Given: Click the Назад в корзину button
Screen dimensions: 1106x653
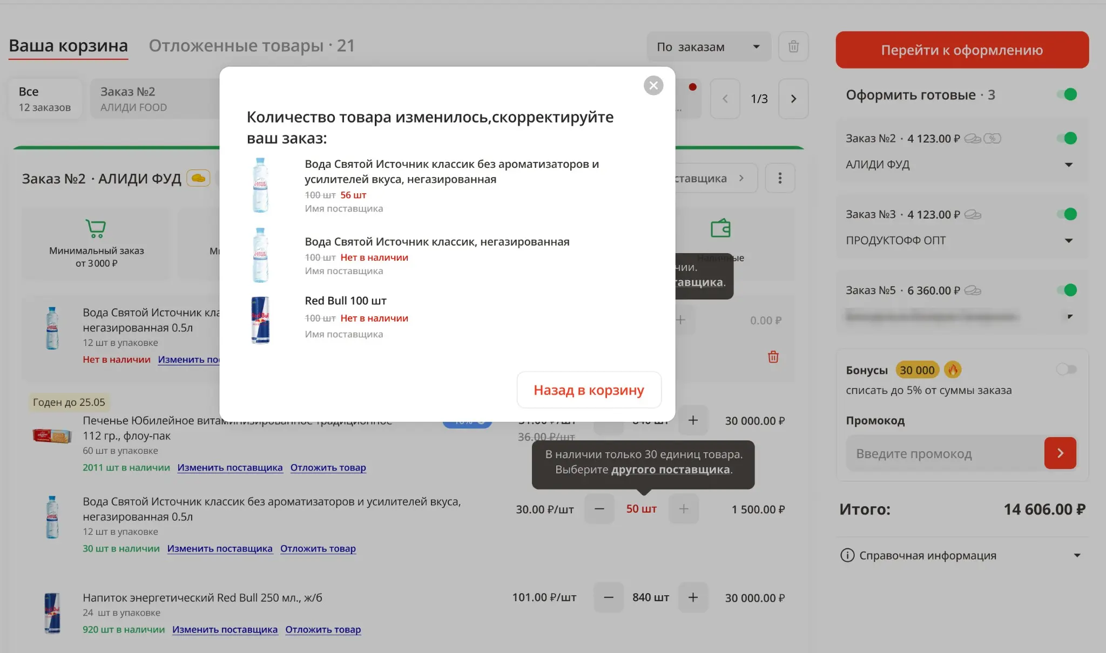Looking at the screenshot, I should pos(589,390).
